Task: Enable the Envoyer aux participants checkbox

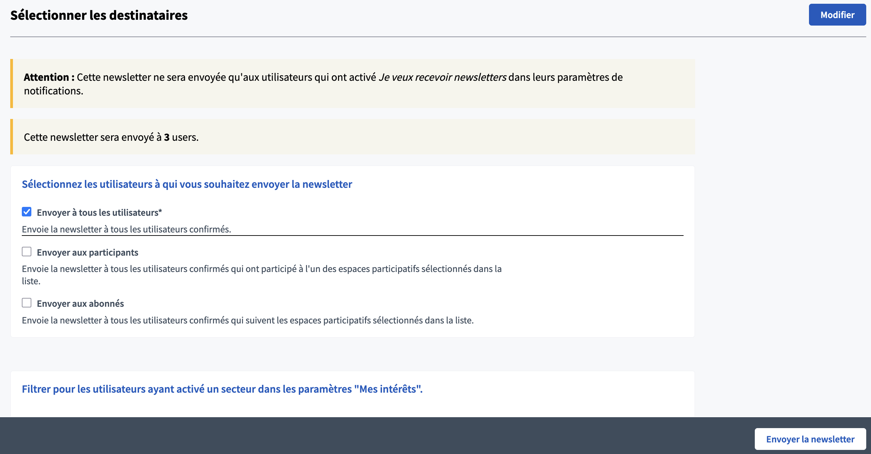Action: coord(27,252)
